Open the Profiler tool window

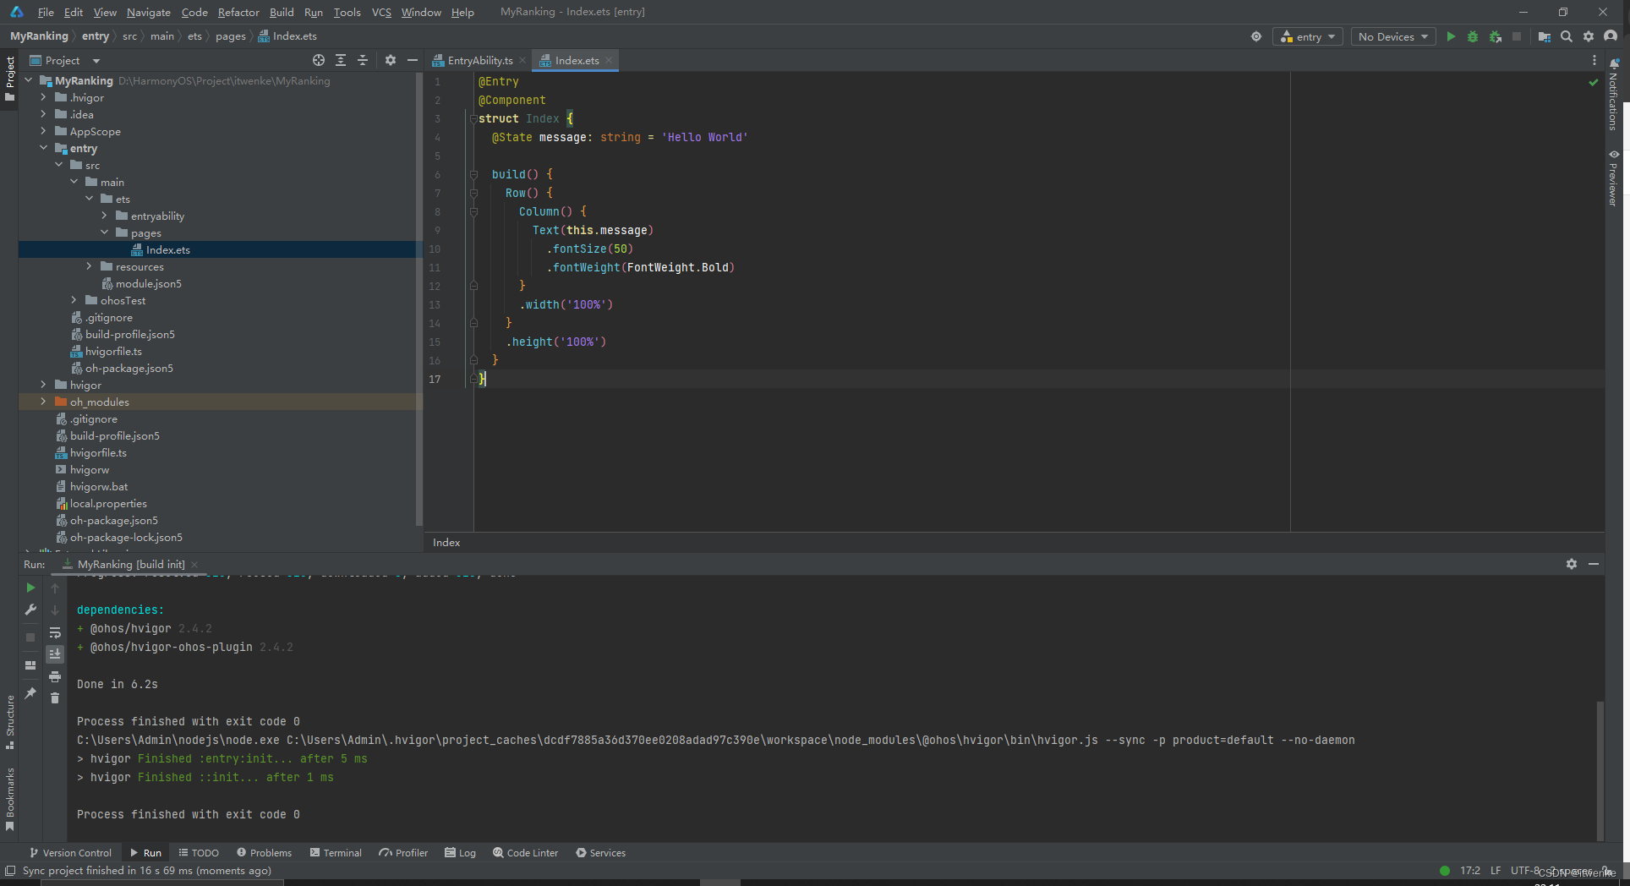tap(403, 852)
